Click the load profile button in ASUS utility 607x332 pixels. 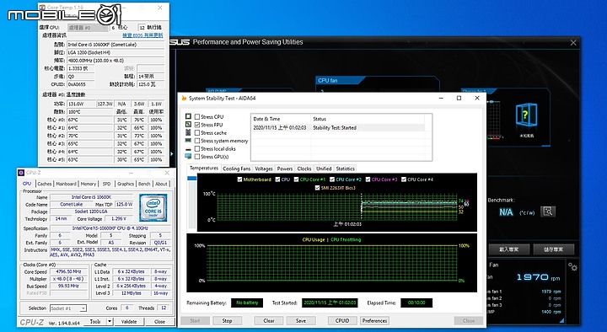click(508, 249)
